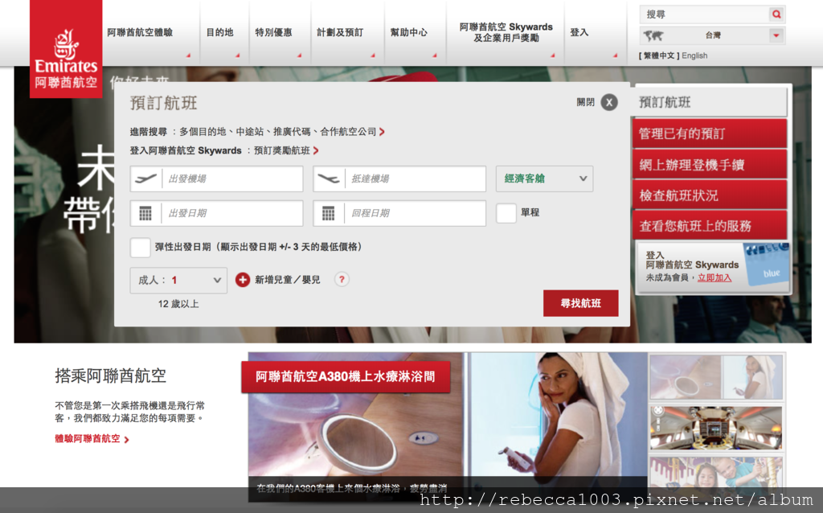
Task: Click the 尋找航班 search button
Action: pyautogui.click(x=580, y=303)
